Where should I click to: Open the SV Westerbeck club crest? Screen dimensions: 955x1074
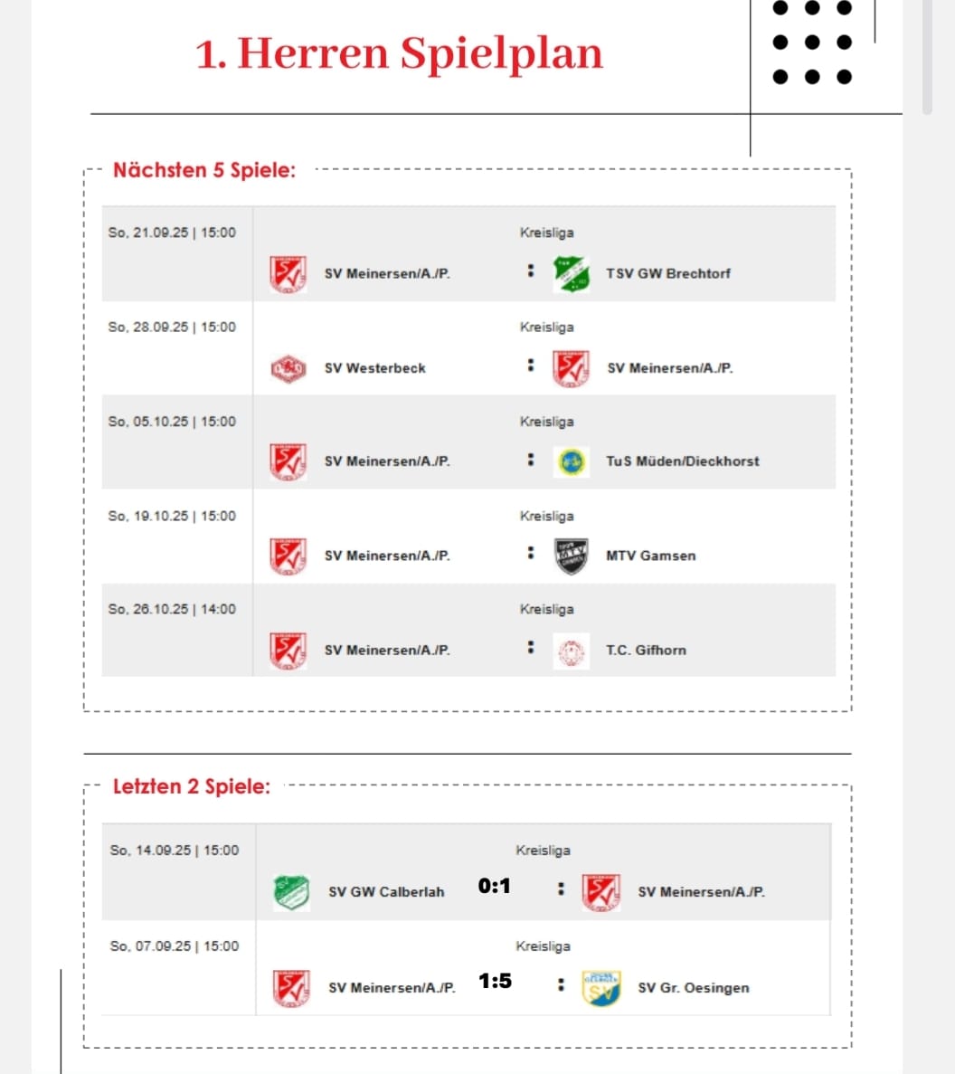pyautogui.click(x=288, y=368)
